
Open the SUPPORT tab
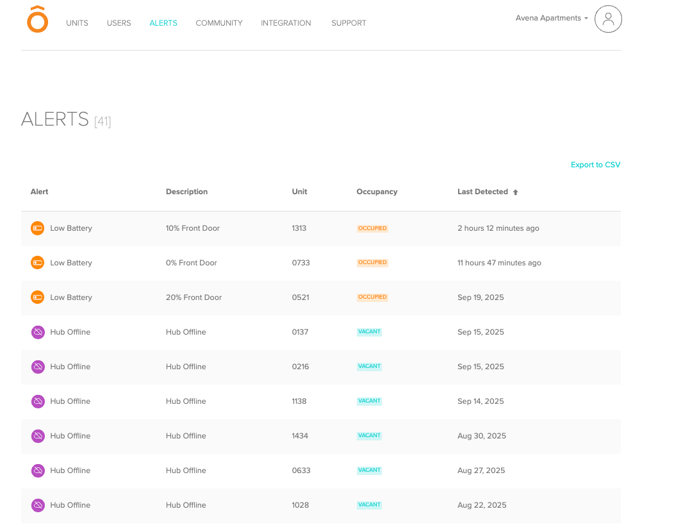349,23
